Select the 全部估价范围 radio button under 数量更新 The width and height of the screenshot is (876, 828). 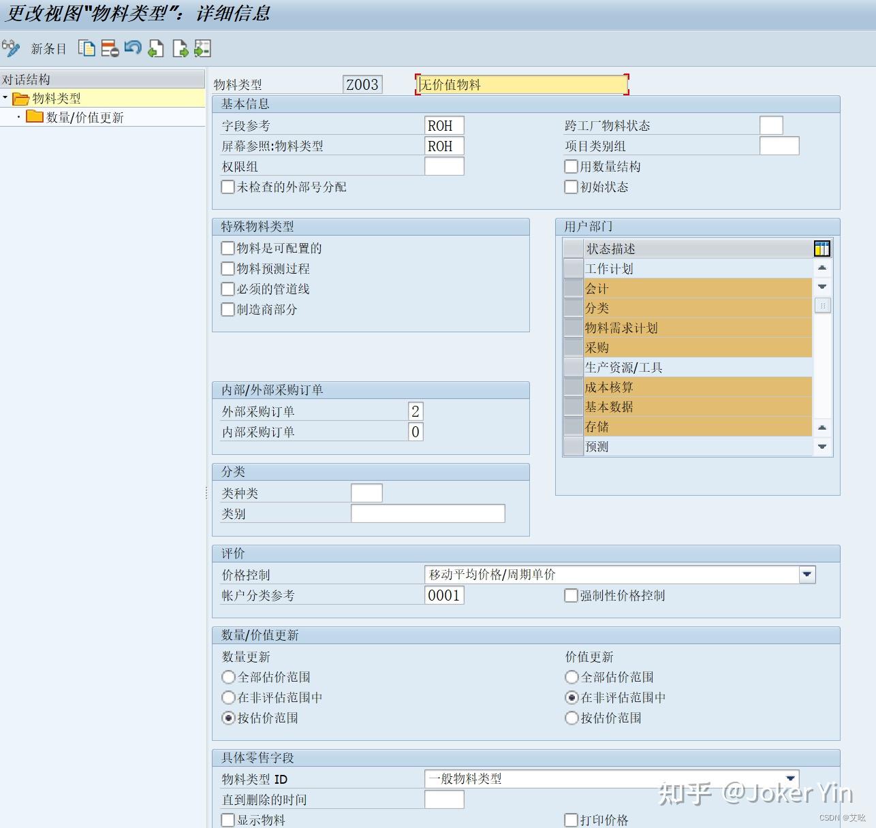point(228,677)
